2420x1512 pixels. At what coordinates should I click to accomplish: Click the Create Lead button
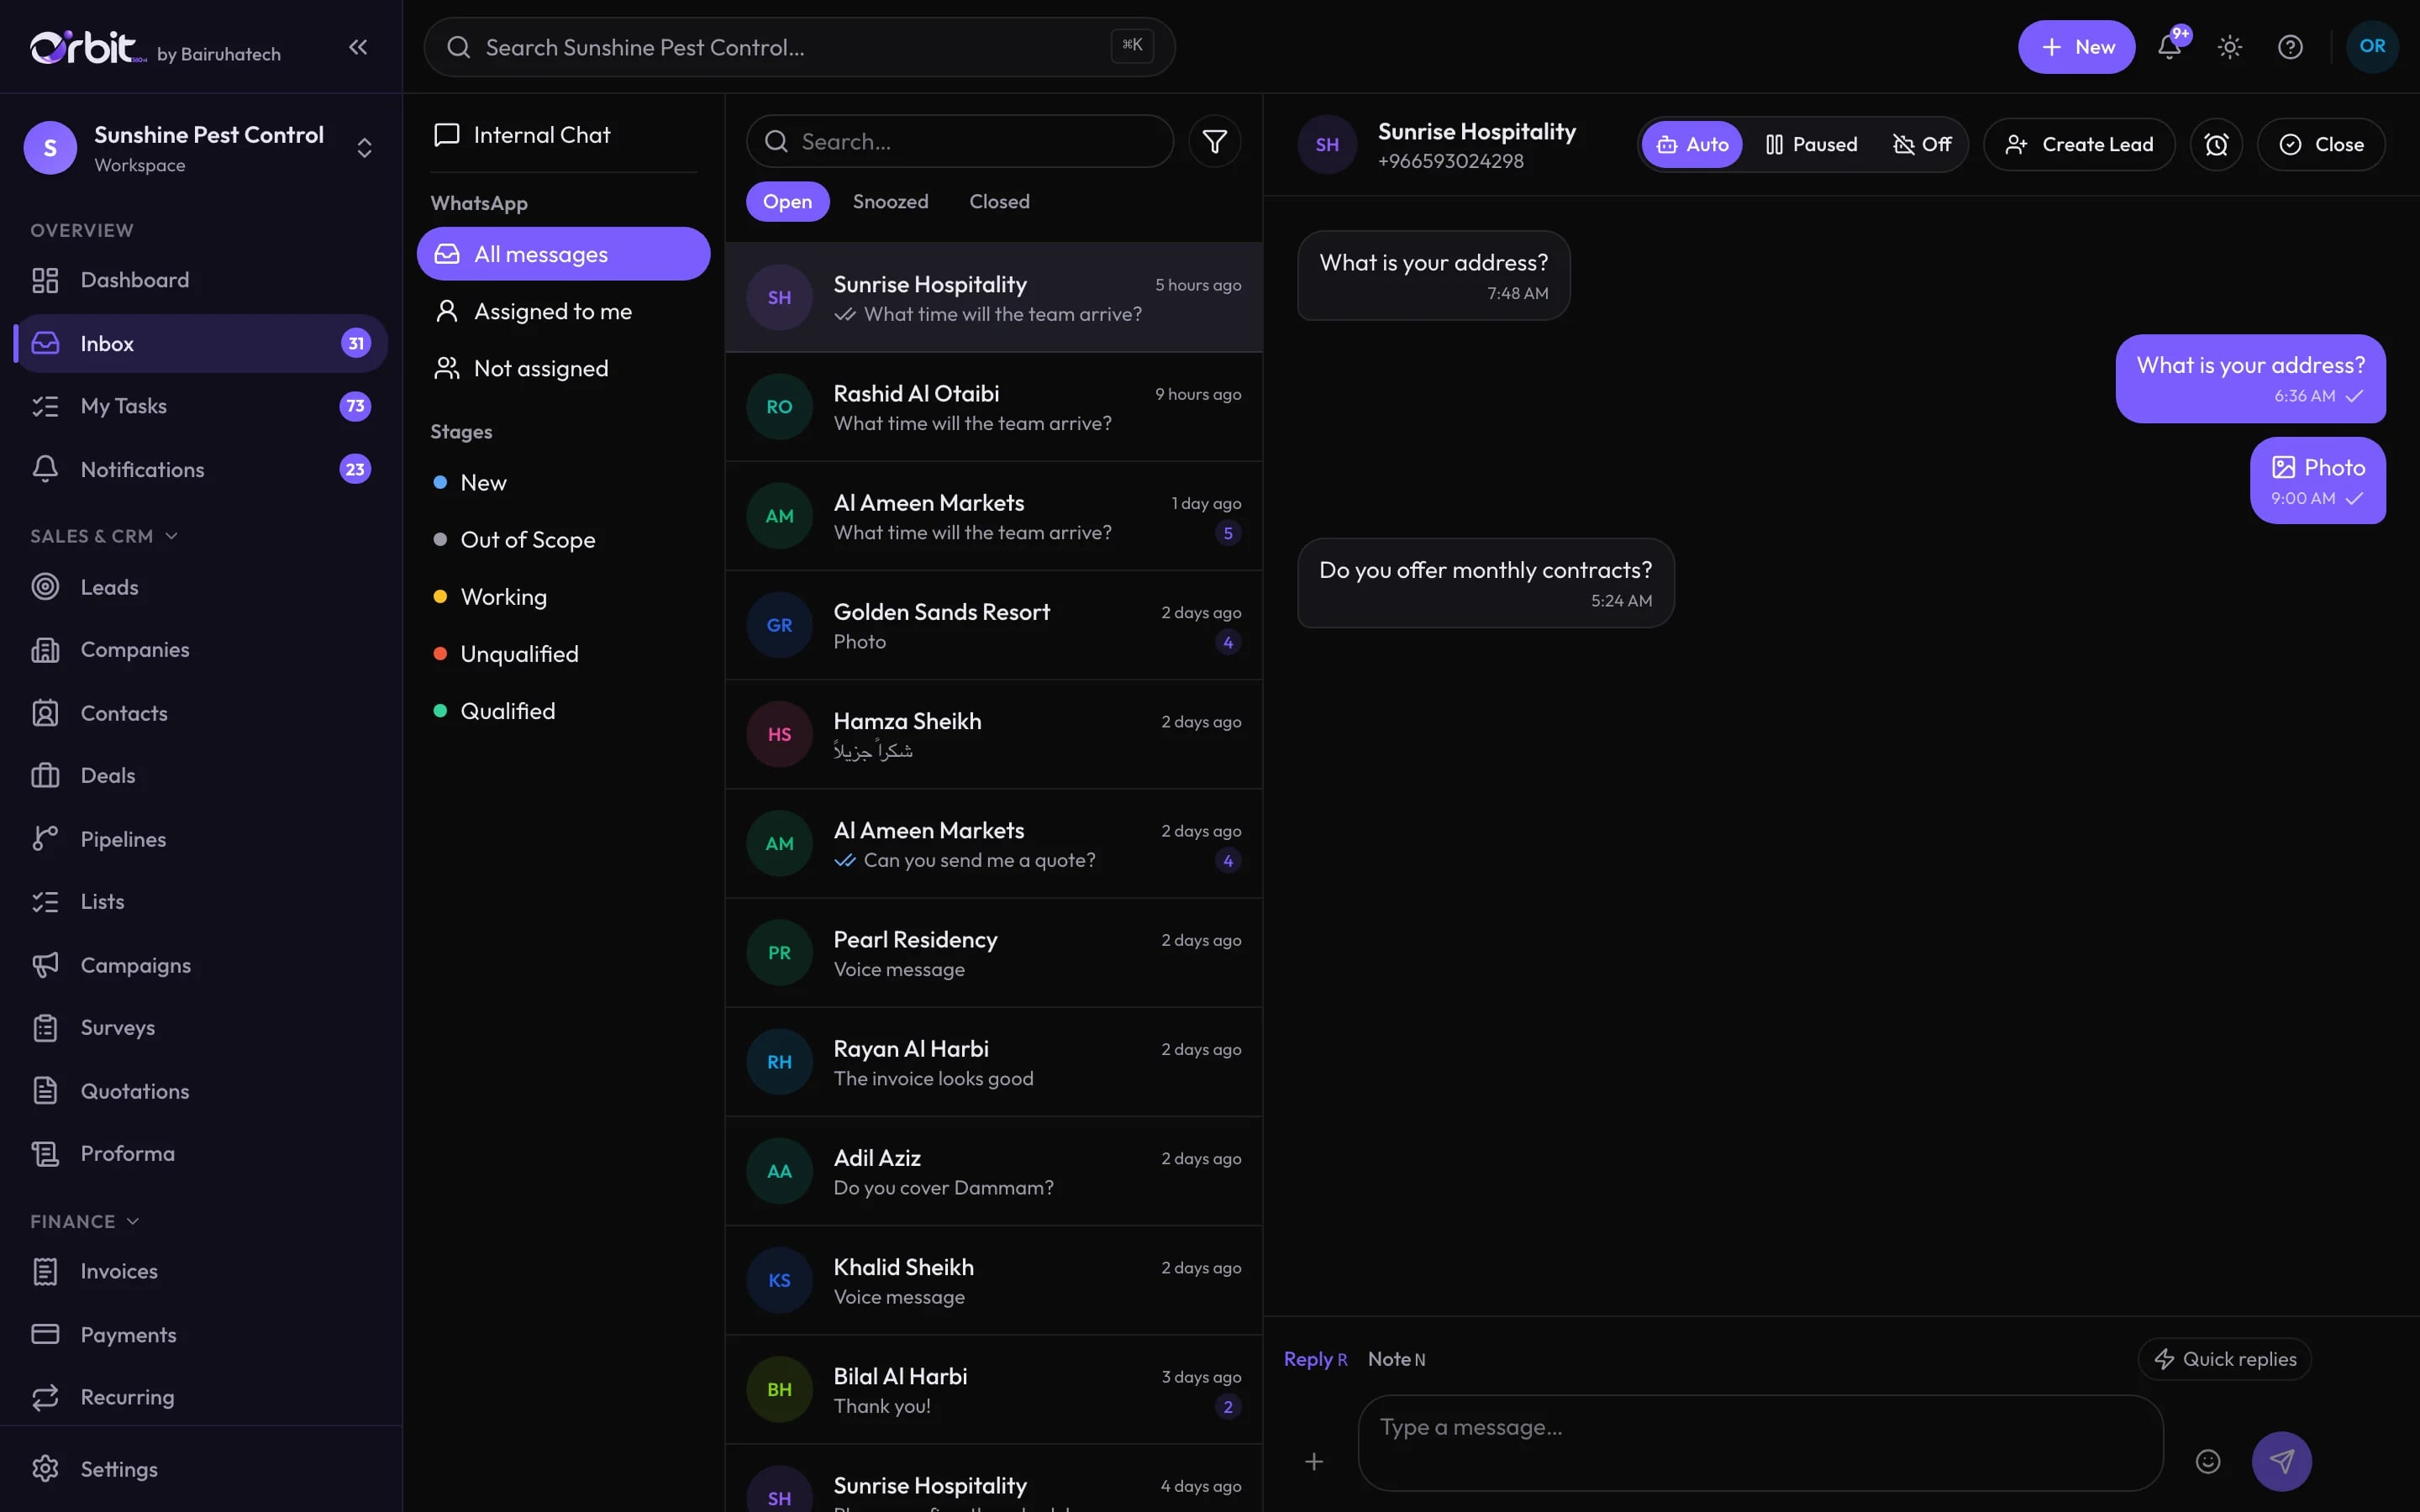(2079, 145)
